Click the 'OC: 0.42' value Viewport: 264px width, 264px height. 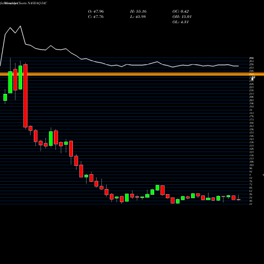[x=181, y=12]
